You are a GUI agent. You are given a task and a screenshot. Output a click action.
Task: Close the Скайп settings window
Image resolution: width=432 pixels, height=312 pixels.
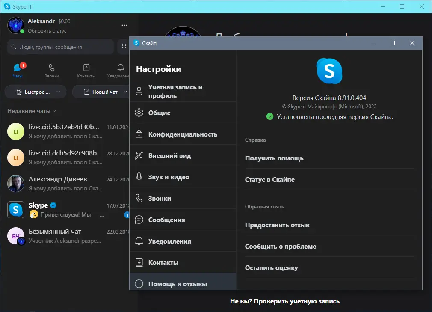[x=412, y=43]
